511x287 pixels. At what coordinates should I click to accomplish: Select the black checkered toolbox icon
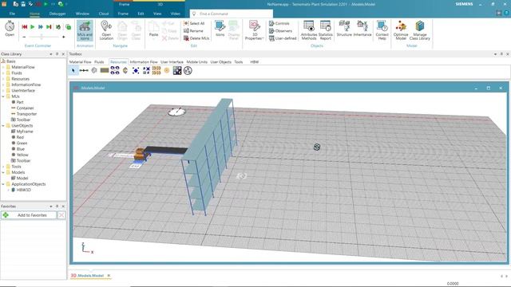(177, 70)
